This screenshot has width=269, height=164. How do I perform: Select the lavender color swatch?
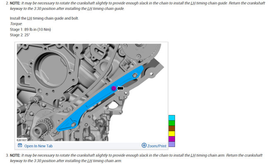(172, 144)
